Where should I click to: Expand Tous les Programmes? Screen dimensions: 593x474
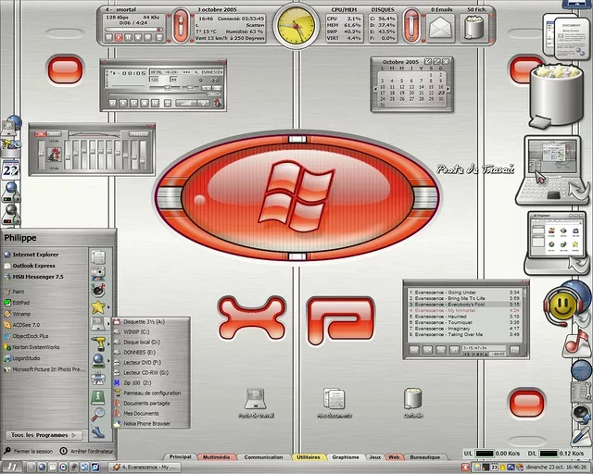point(44,434)
